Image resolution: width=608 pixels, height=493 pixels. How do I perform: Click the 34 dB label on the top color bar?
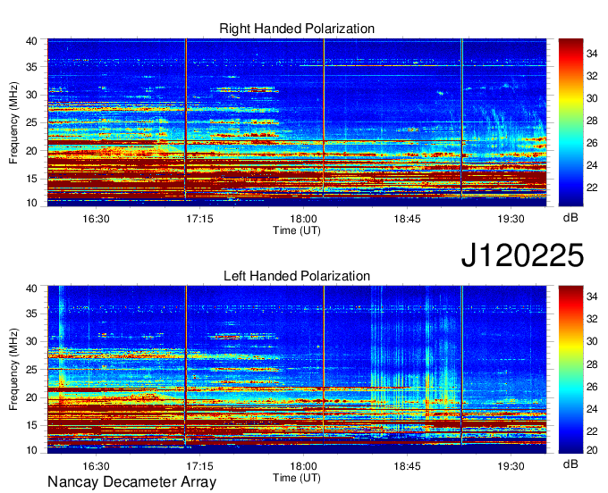point(592,54)
